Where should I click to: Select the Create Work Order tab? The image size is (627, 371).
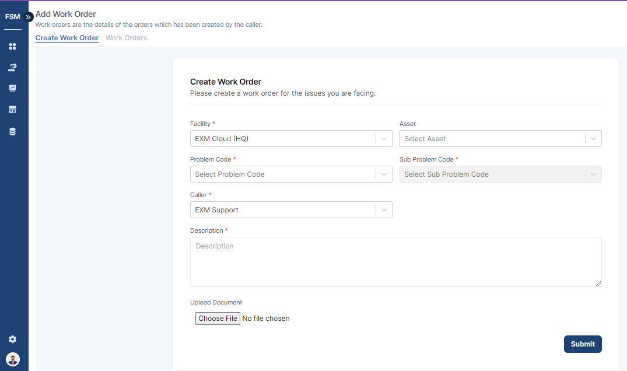(x=67, y=38)
